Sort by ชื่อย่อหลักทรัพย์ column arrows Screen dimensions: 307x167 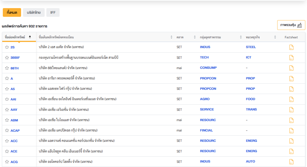pyautogui.click(x=30, y=37)
